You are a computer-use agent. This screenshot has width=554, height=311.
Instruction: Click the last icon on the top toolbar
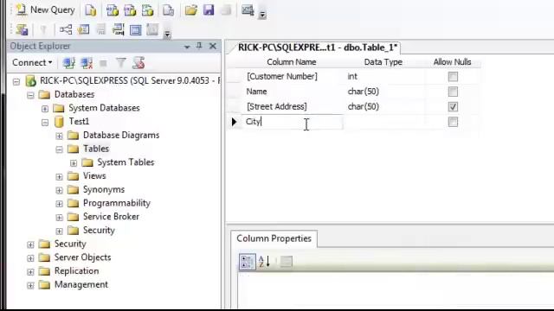(248, 10)
